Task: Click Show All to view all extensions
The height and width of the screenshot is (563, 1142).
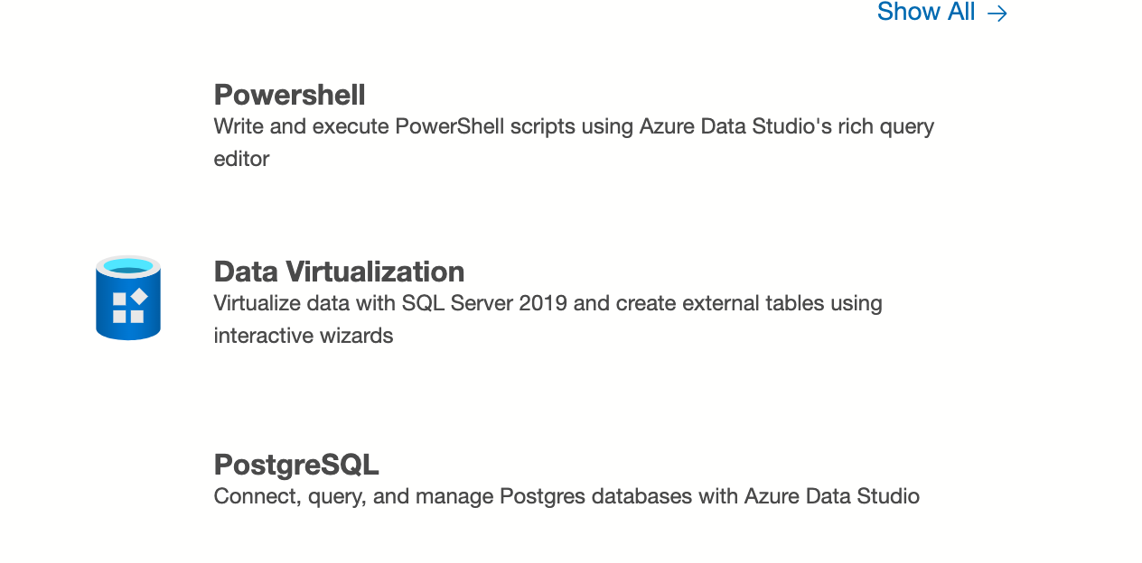Action: [925, 13]
